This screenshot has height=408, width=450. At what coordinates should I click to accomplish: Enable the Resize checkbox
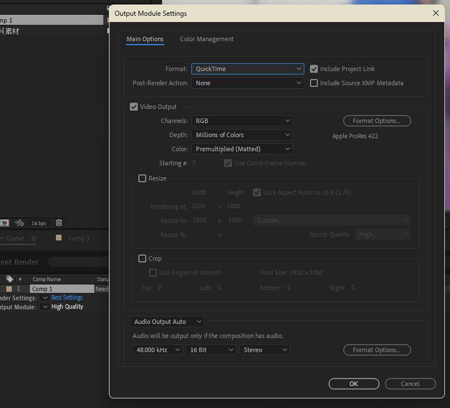point(142,178)
